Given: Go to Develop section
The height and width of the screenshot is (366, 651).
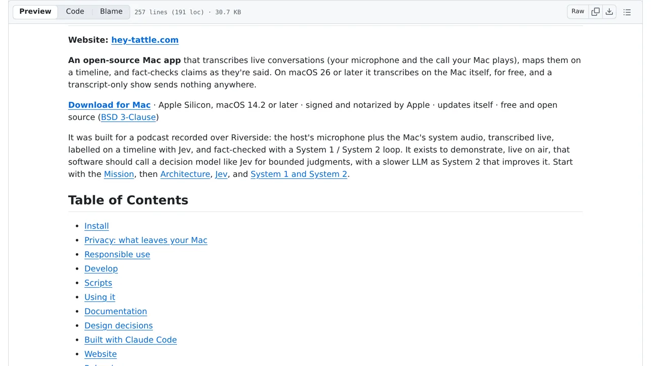Looking at the screenshot, I should pos(101,268).
